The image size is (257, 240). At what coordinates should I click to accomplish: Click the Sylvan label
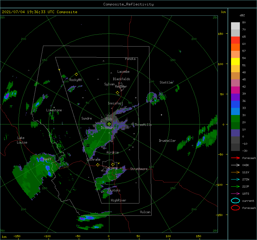coord(109,84)
